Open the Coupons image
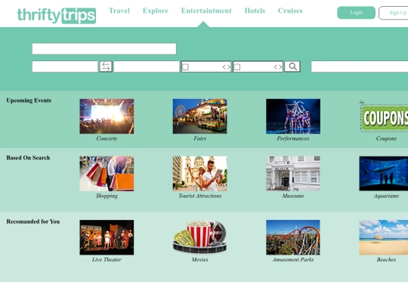Screen dimensions: 408x306 [x=384, y=116]
